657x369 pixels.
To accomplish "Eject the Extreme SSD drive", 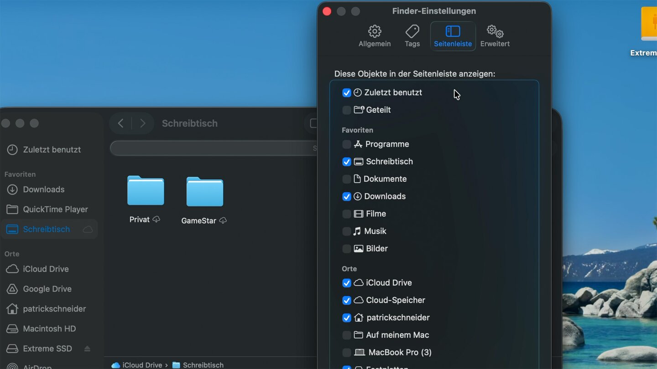I will (87, 348).
